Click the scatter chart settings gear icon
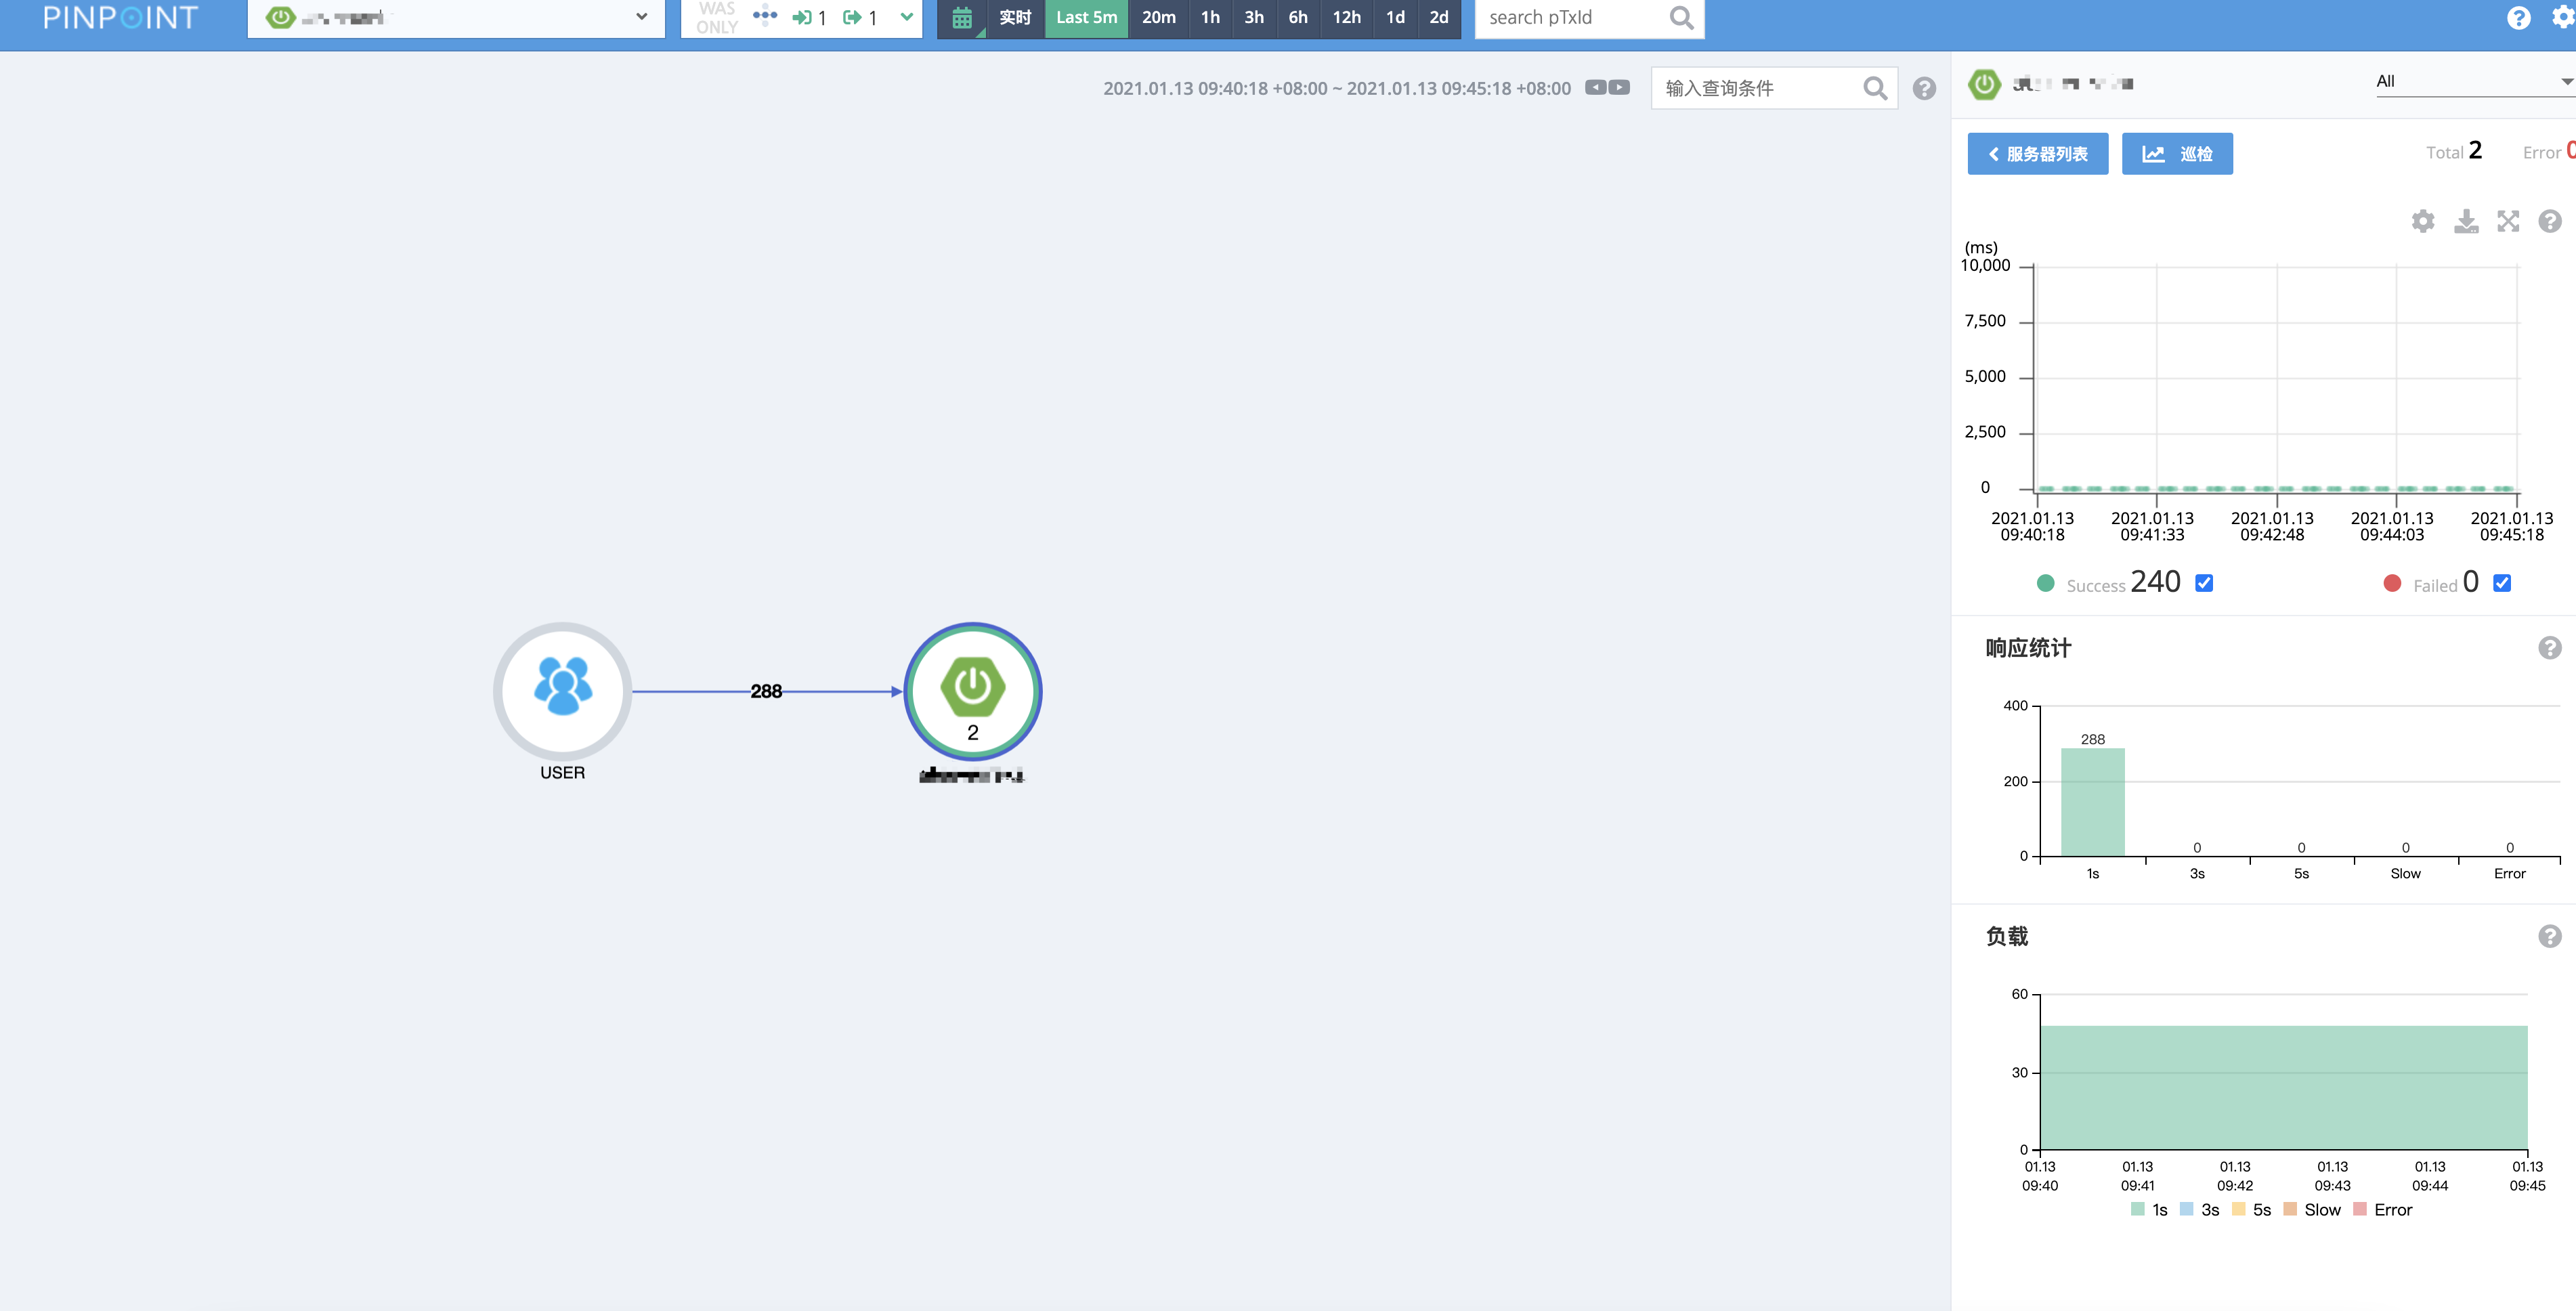2576x1311 pixels. [x=2422, y=221]
